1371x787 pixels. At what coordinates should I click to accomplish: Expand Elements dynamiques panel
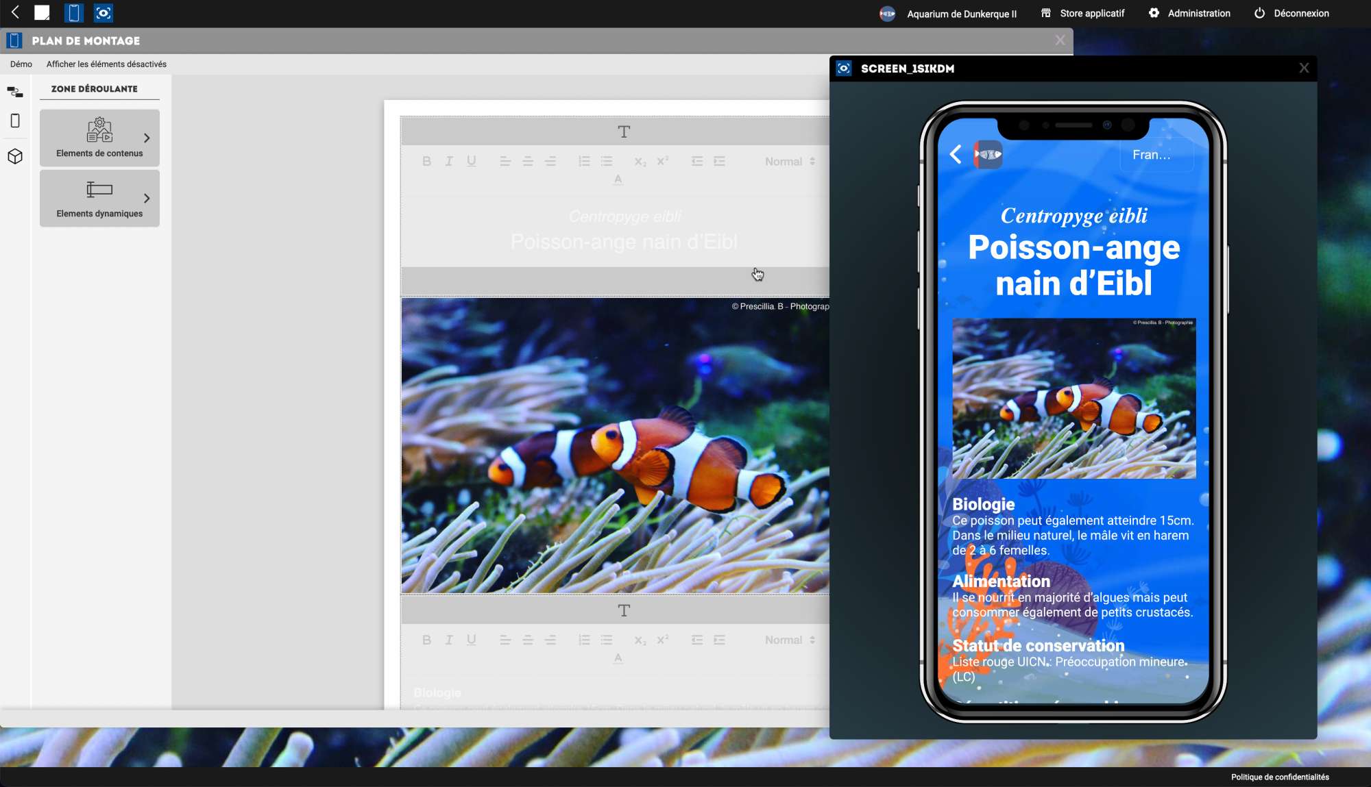(99, 199)
